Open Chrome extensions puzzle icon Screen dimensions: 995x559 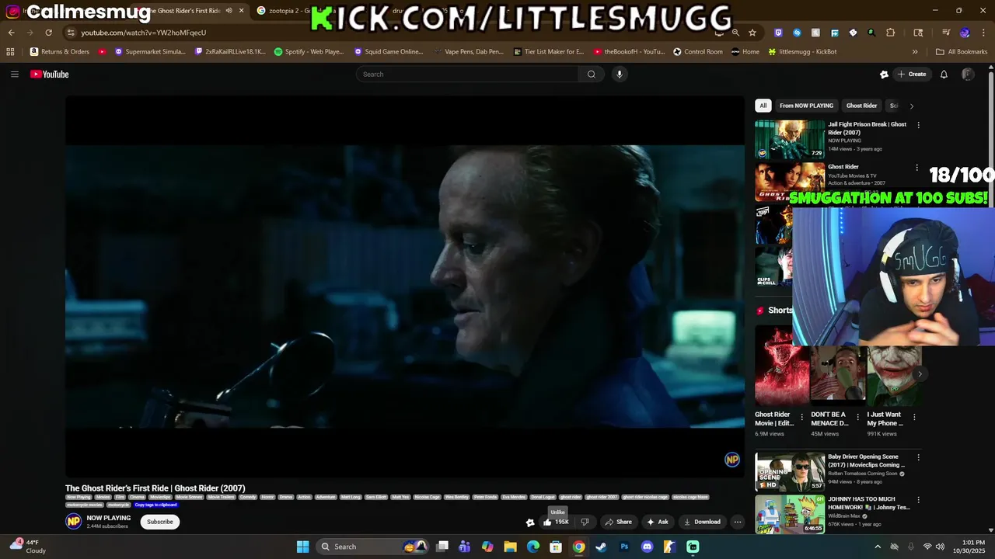pos(891,33)
